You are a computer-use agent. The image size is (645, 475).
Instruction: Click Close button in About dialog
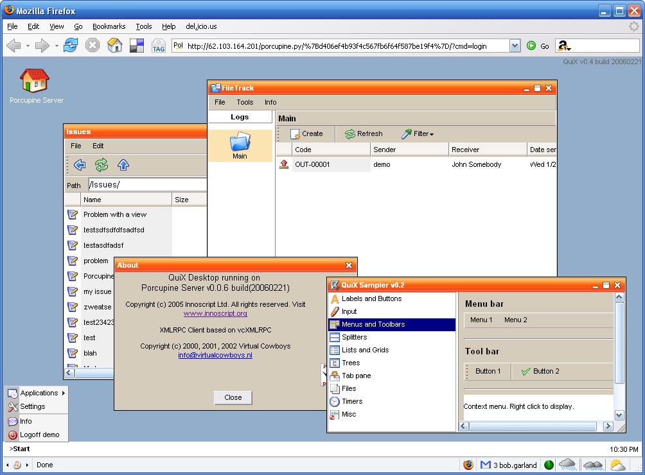233,397
